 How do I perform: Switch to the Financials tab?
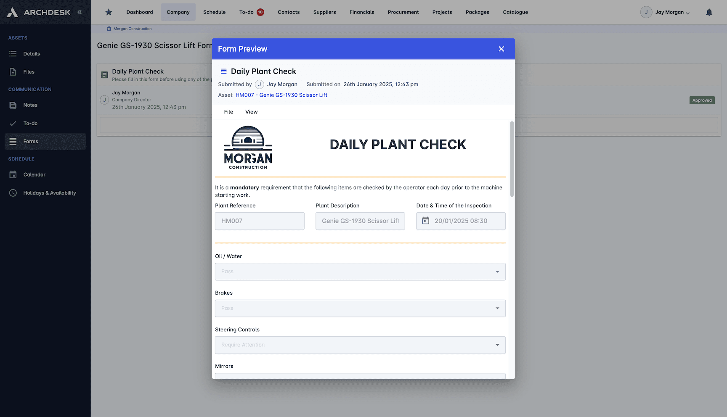(x=362, y=12)
